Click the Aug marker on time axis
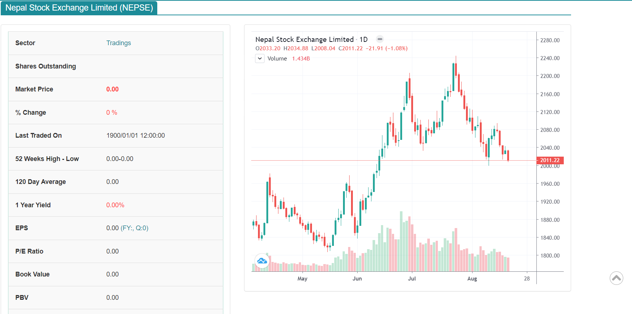Screen dimensions: 632x314 point(472,279)
